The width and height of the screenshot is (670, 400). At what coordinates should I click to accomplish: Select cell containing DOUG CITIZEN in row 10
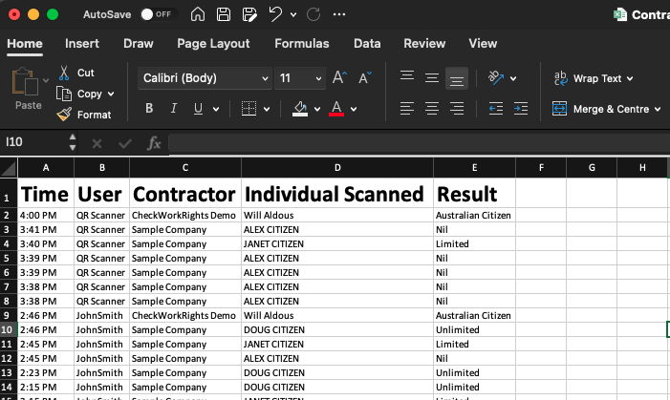(337, 329)
